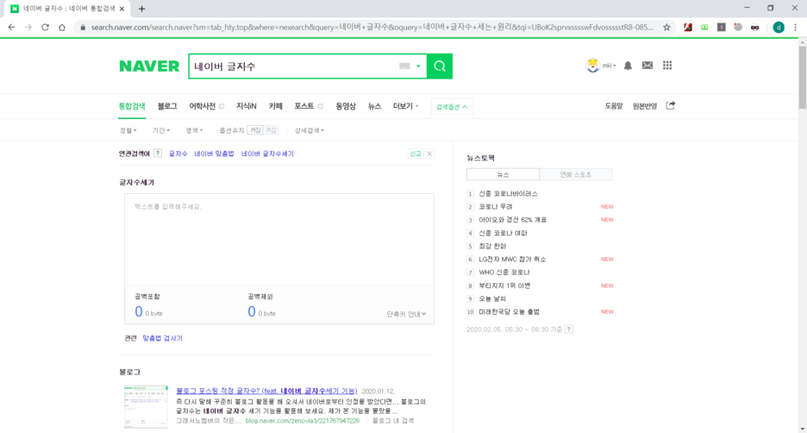The height and width of the screenshot is (433, 807).
Task: Click the NAVER logo
Action: (x=149, y=66)
